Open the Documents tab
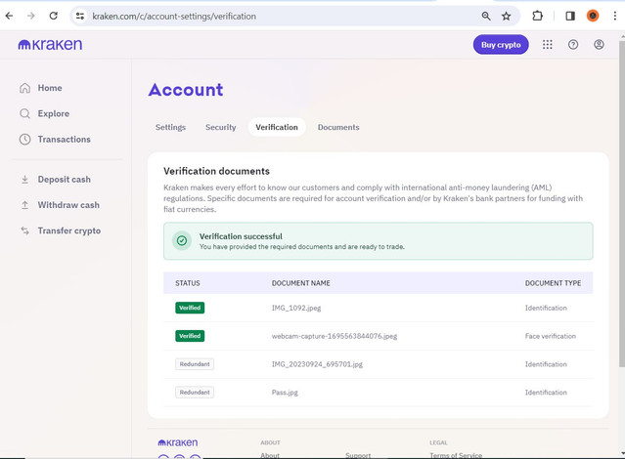 pos(338,127)
